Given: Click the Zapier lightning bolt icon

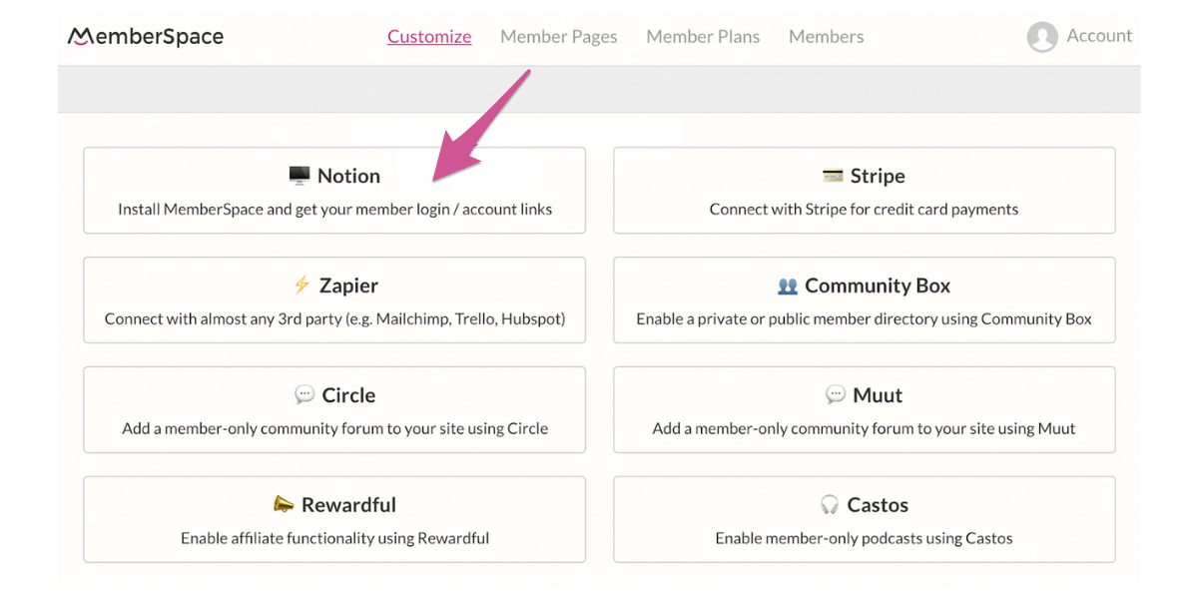Looking at the screenshot, I should point(301,286).
